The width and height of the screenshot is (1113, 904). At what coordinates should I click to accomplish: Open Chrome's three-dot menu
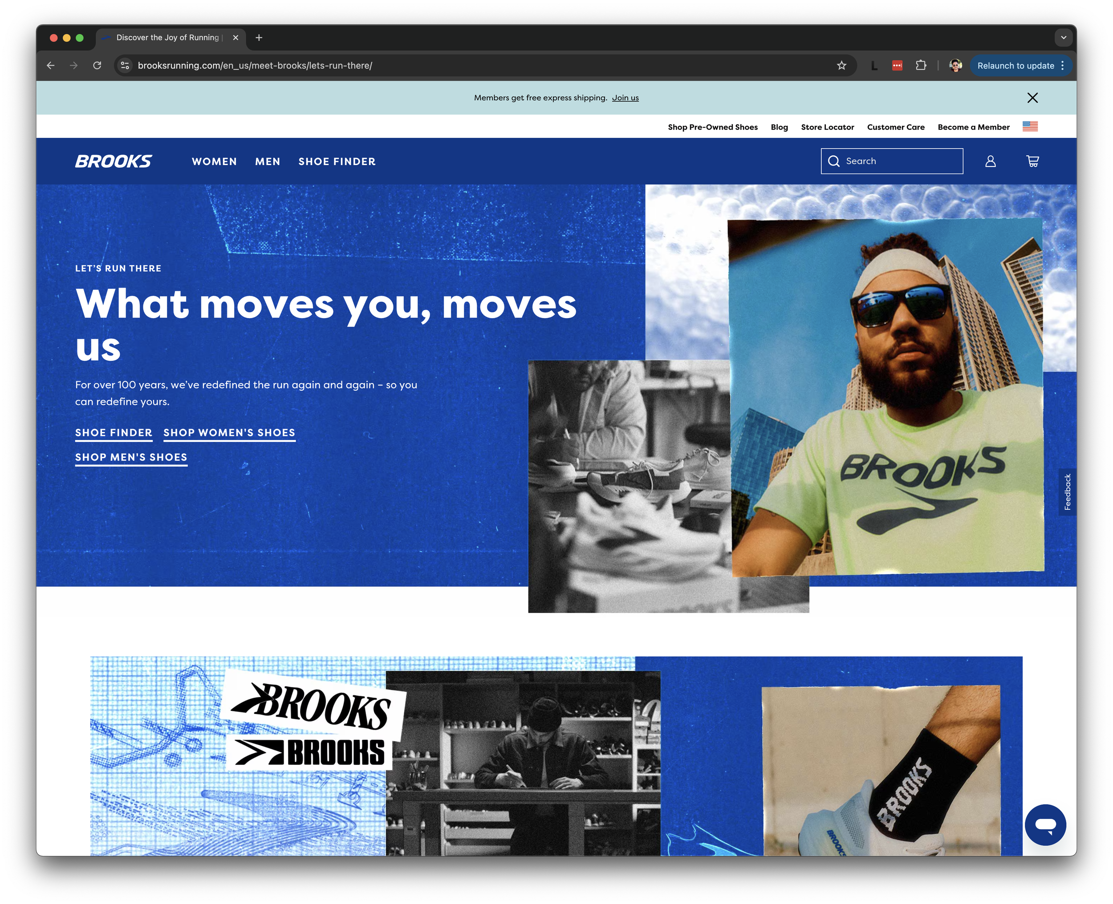(x=1062, y=65)
